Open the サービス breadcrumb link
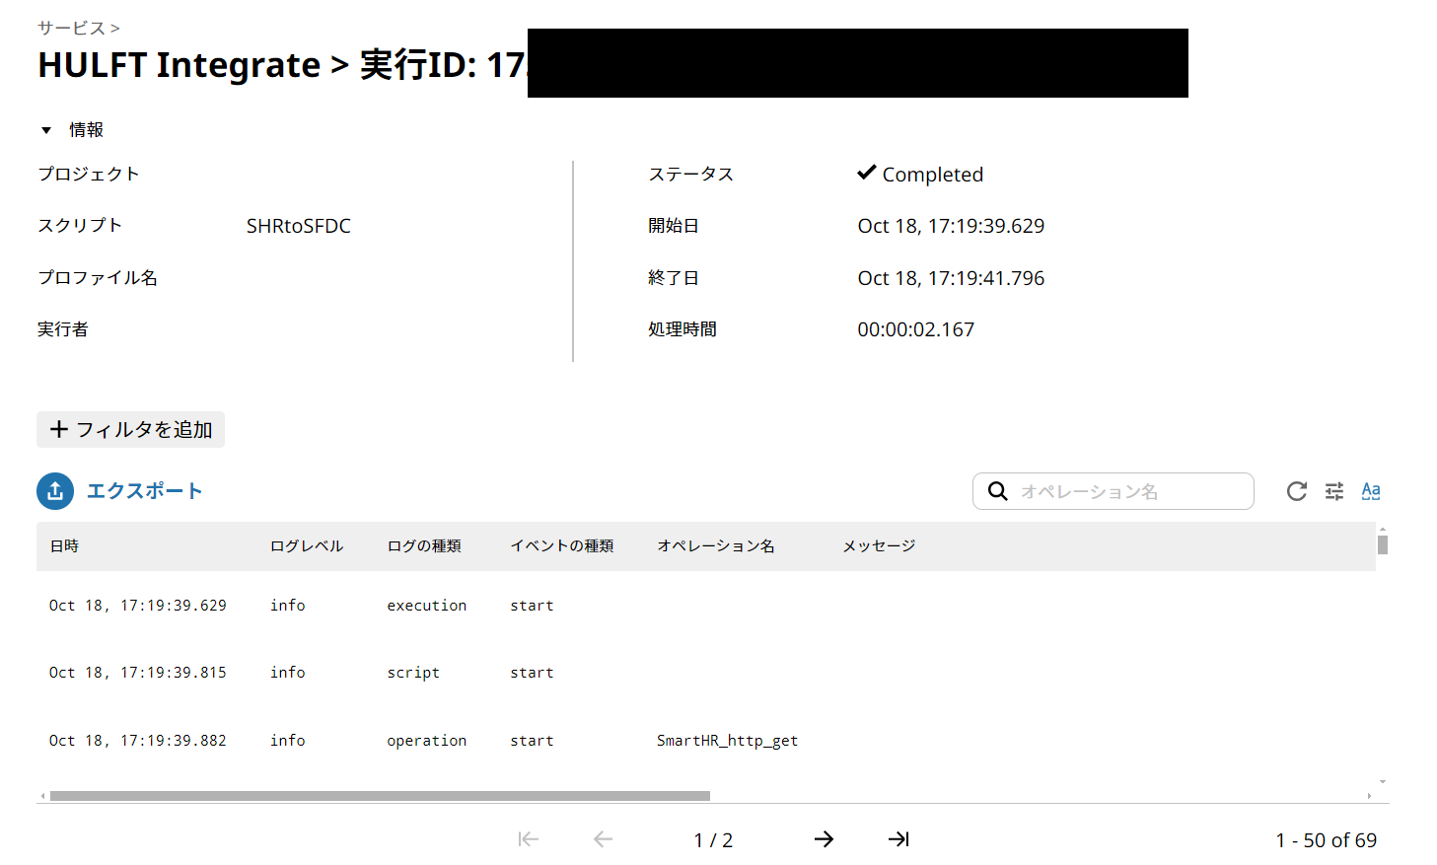The image size is (1437, 865). (x=71, y=29)
